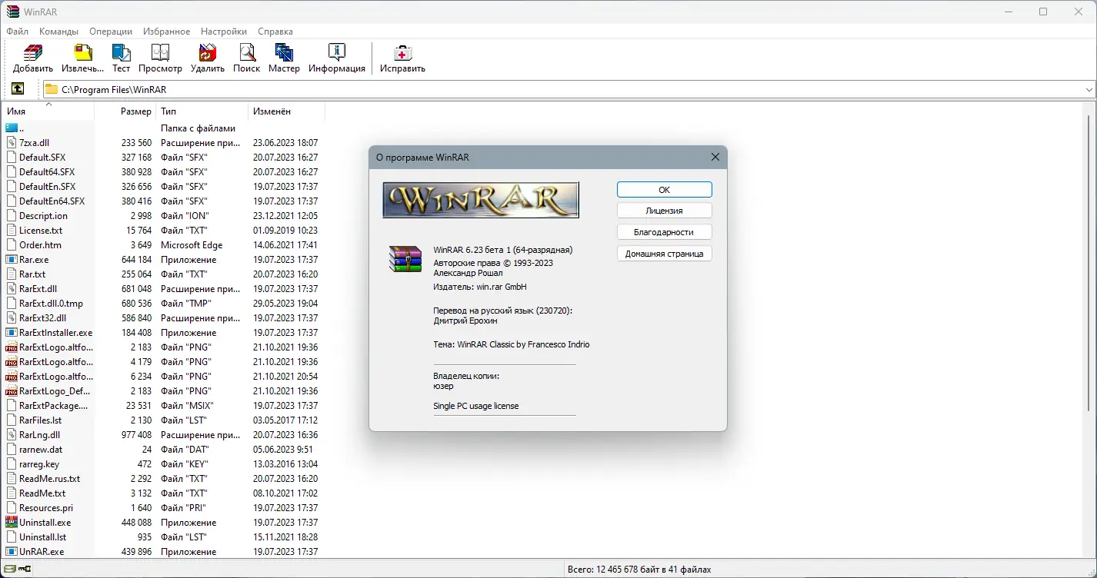Select the RarExtInstaller.exe icon
The width and height of the screenshot is (1097, 578).
tap(12, 333)
